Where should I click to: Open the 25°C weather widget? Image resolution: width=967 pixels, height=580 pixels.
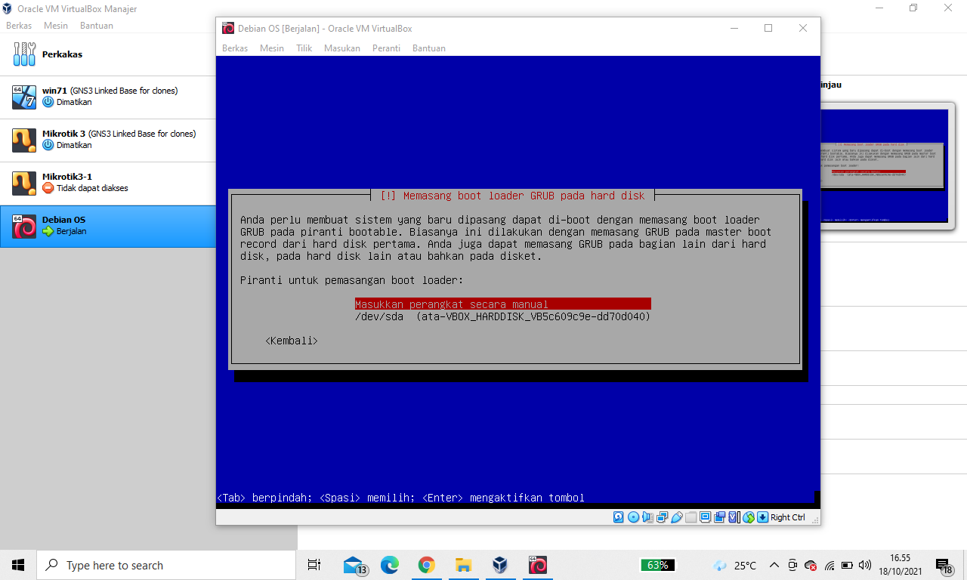point(735,565)
